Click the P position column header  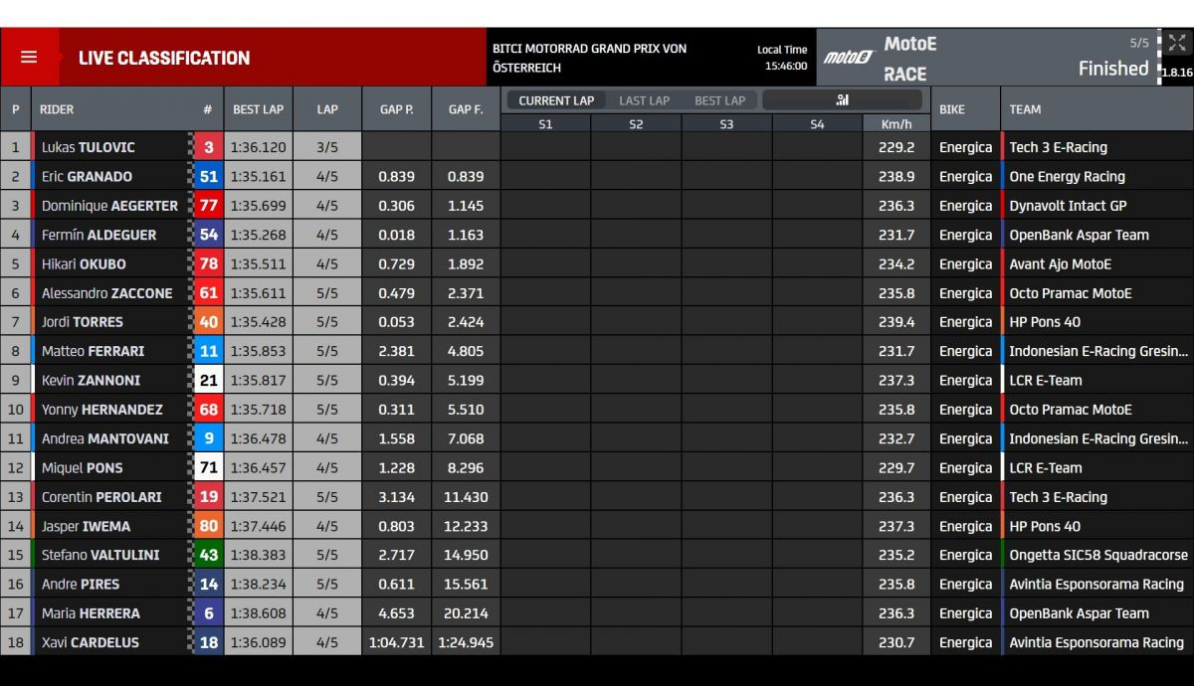15,109
